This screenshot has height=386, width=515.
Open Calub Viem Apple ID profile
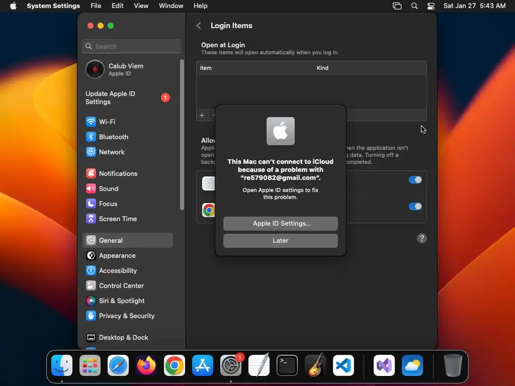[x=127, y=69]
